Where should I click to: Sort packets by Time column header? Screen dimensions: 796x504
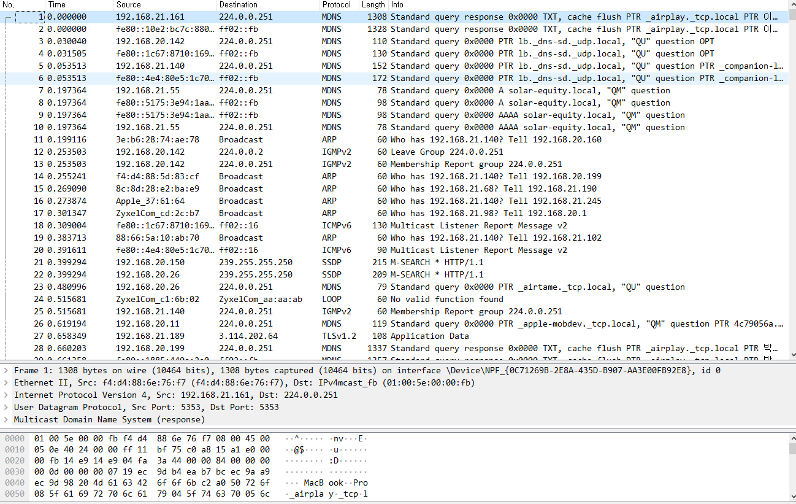coord(79,4)
